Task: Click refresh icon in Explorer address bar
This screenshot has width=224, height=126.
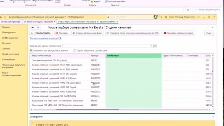Action: click(188, 10)
